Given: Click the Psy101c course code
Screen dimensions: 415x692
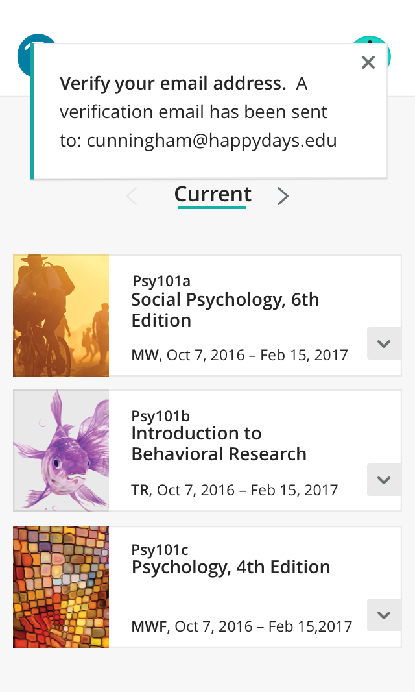Looking at the screenshot, I should 160,550.
